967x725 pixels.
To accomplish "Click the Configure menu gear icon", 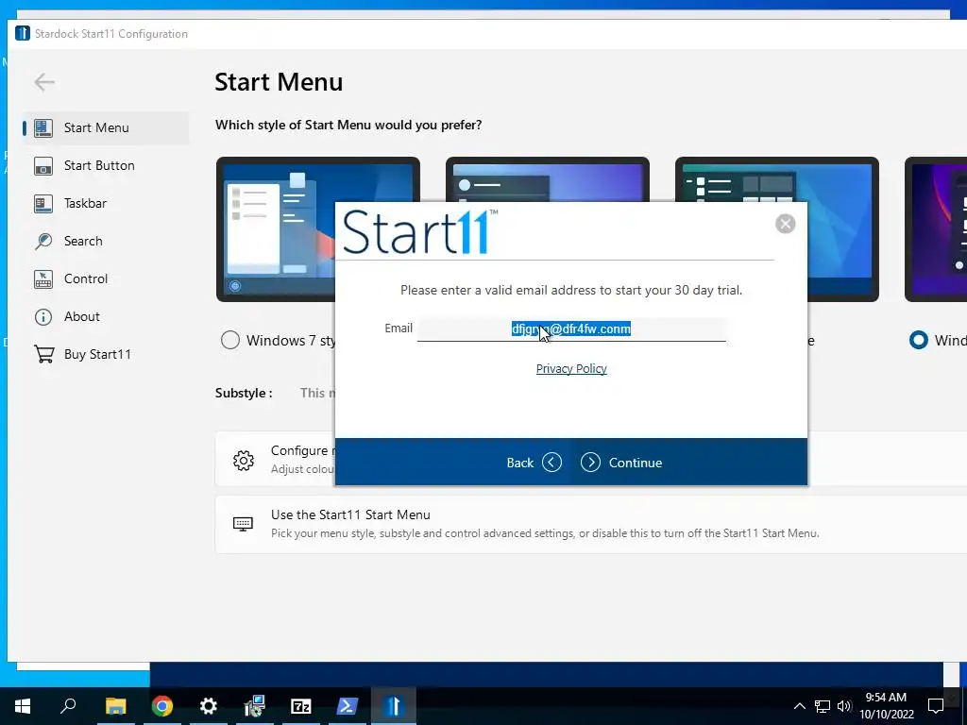I will 244,460.
